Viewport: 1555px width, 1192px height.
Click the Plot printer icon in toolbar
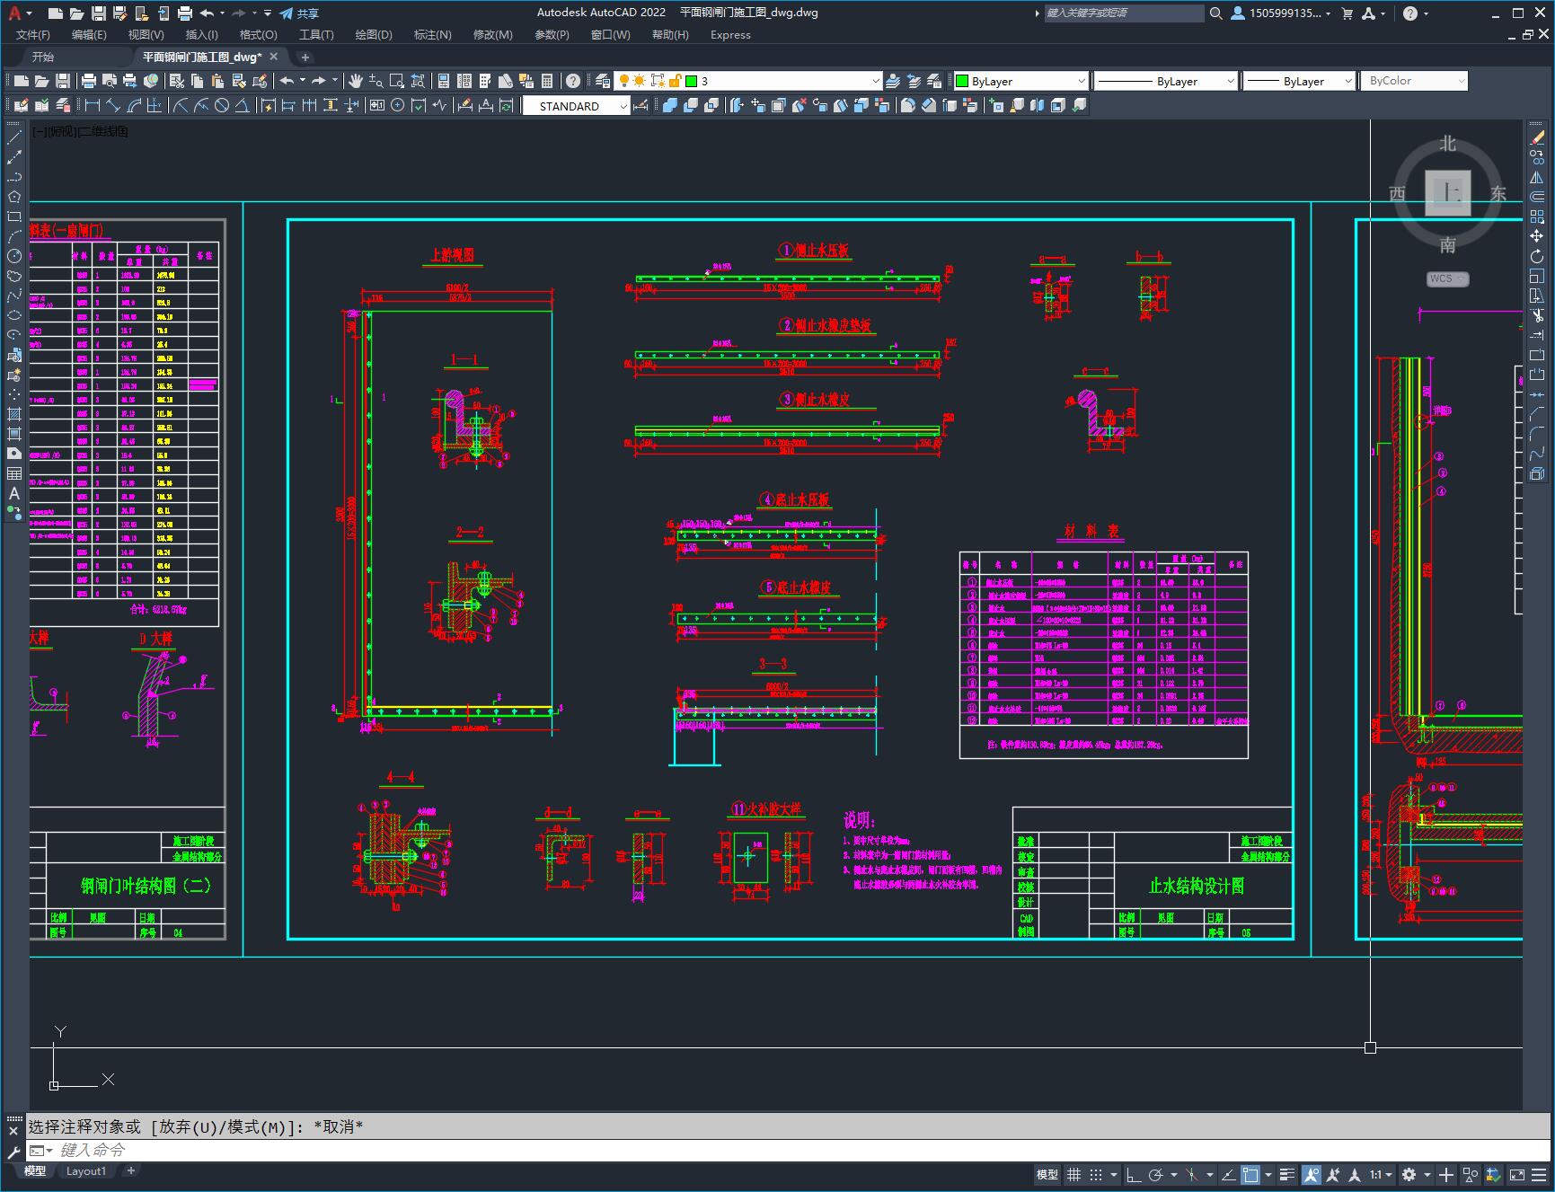pyautogui.click(x=88, y=81)
